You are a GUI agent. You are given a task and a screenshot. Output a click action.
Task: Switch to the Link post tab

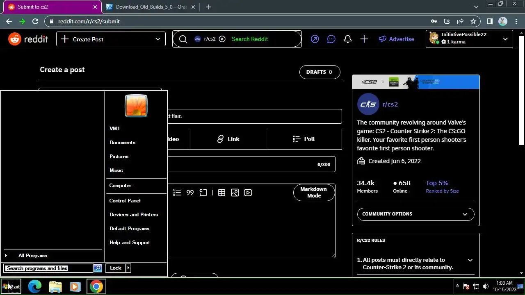click(x=228, y=139)
